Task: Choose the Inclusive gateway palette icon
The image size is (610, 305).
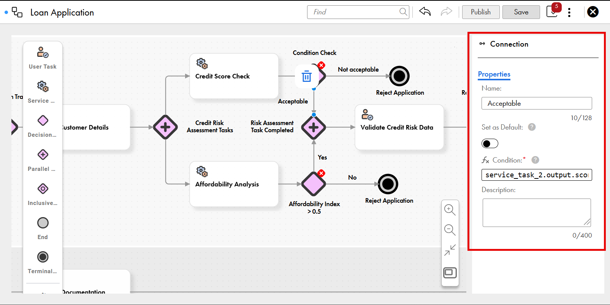Action: [x=43, y=189]
